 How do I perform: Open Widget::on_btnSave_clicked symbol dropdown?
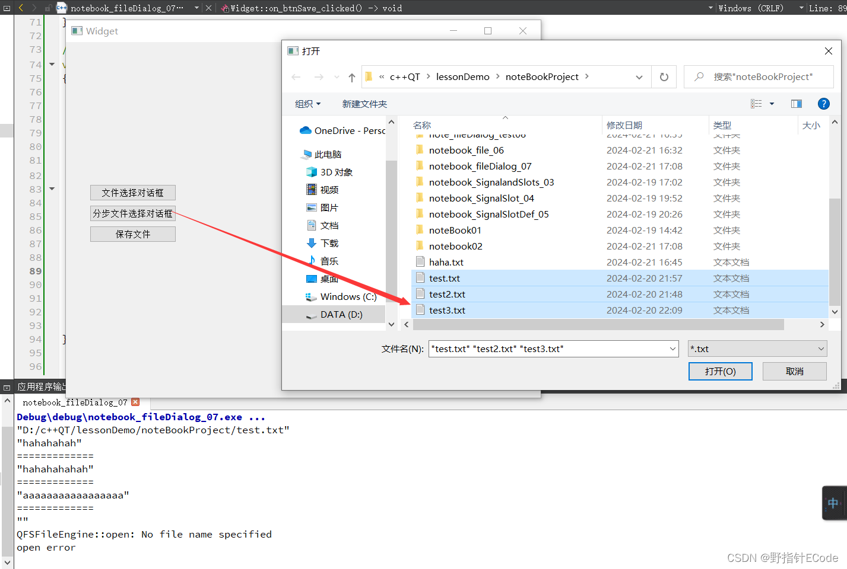(711, 8)
